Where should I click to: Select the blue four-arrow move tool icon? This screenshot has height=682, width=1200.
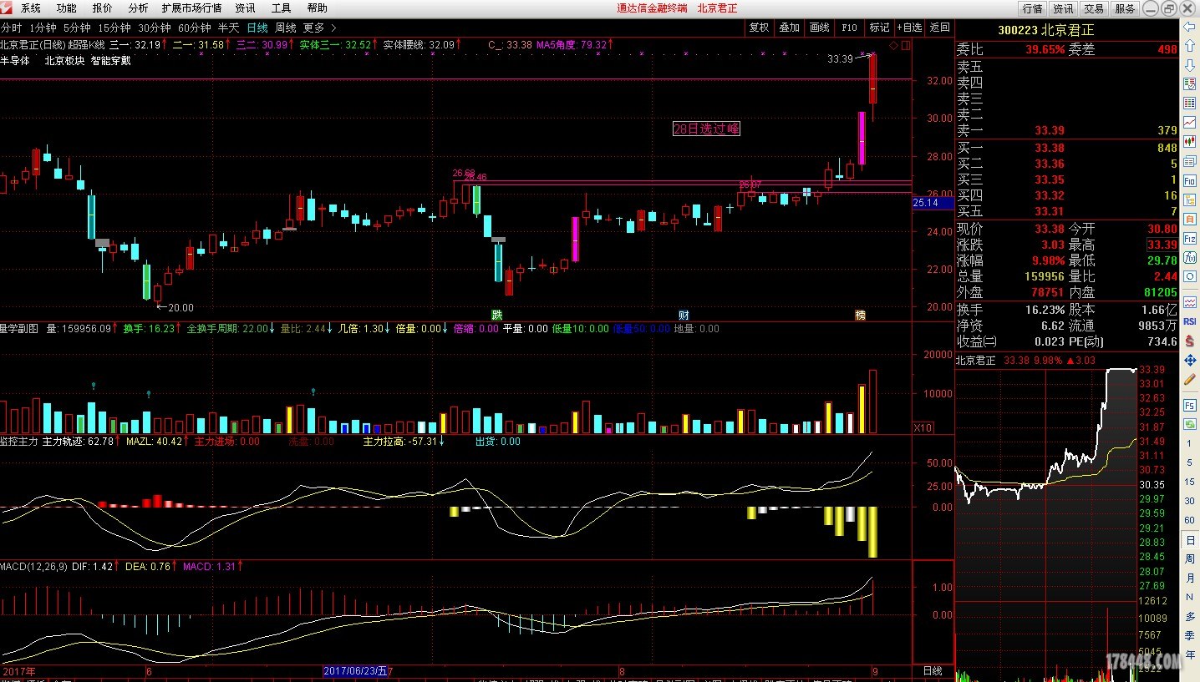click(x=1190, y=360)
